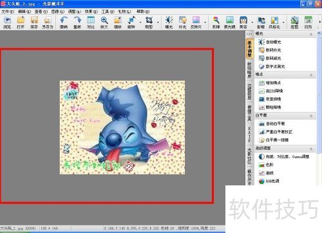Collapse the 曝光 section chevron
The height and width of the screenshot is (233, 322).
click(x=311, y=34)
